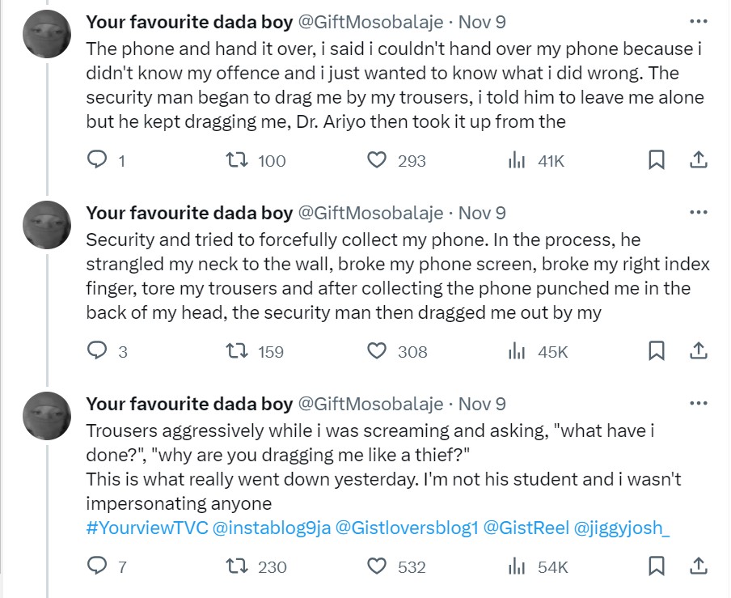Repost the tweet with 159 reposts
This screenshot has width=731, height=598.
237,351
